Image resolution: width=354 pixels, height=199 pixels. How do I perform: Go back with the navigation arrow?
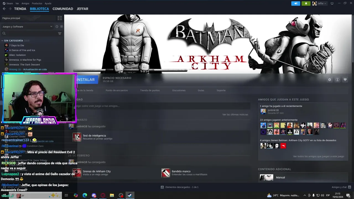[x=4, y=9]
